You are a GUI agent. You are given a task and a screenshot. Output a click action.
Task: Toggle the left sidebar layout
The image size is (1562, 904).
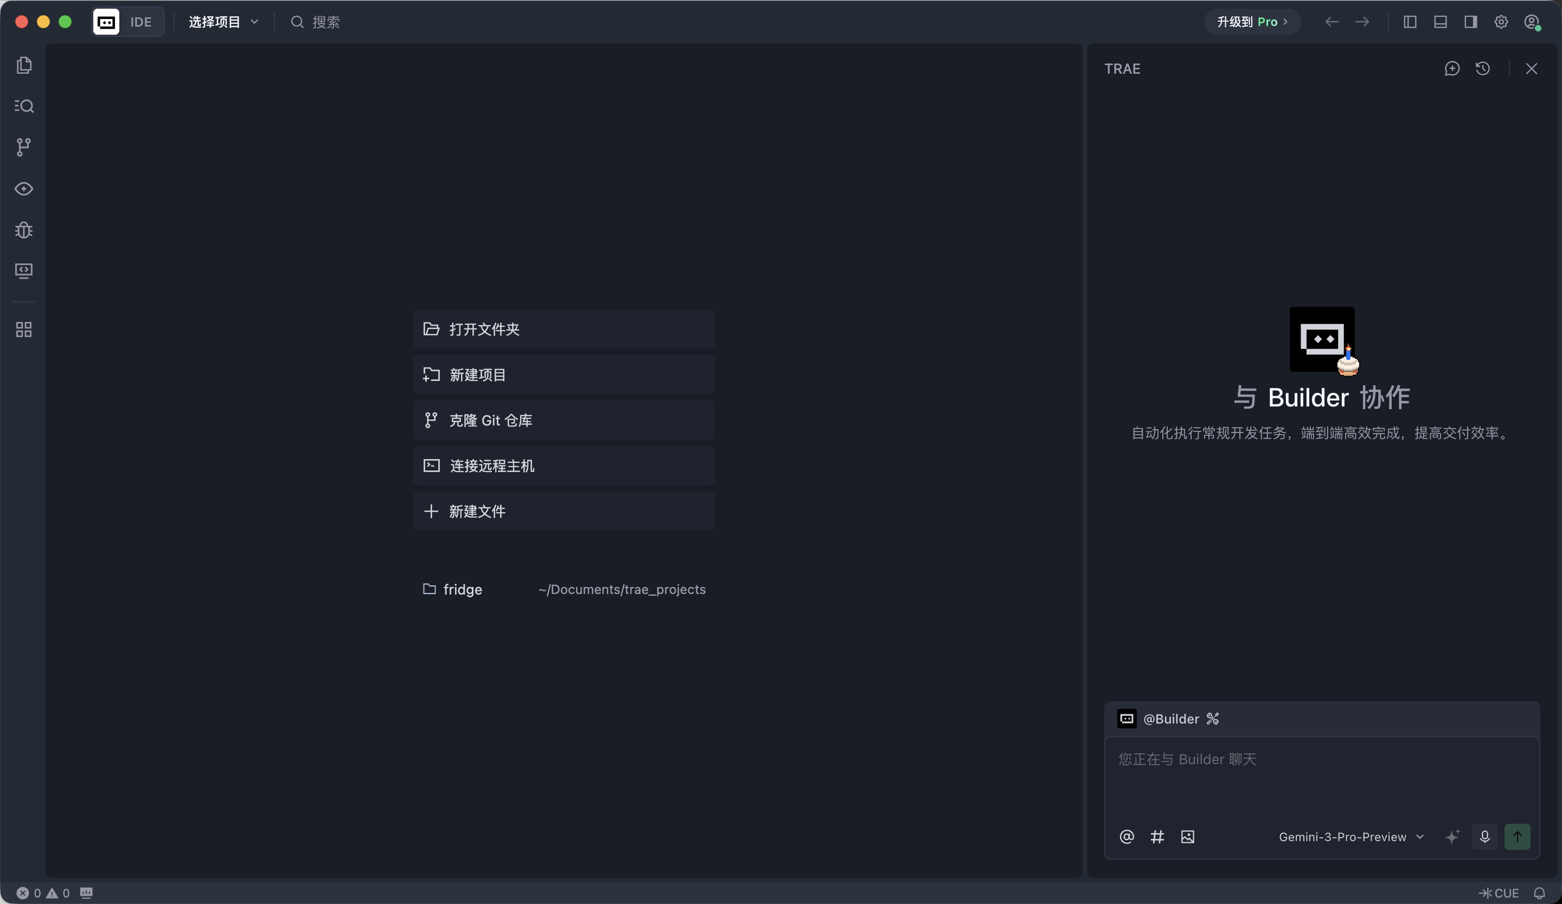point(1410,22)
